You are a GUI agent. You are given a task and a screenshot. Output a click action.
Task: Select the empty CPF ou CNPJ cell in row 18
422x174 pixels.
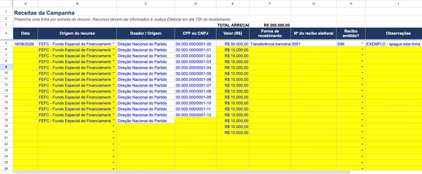point(195,120)
